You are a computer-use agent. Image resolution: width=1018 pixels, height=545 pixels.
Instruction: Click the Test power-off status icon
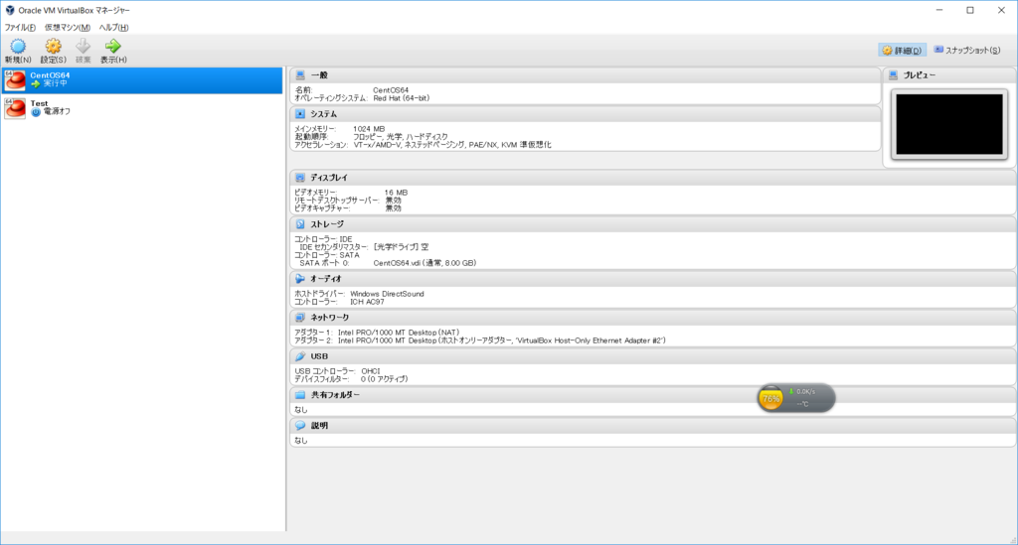click(x=36, y=112)
